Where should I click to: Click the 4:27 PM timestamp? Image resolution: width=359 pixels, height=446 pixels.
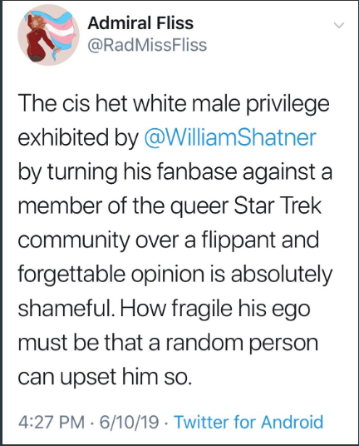[52, 422]
